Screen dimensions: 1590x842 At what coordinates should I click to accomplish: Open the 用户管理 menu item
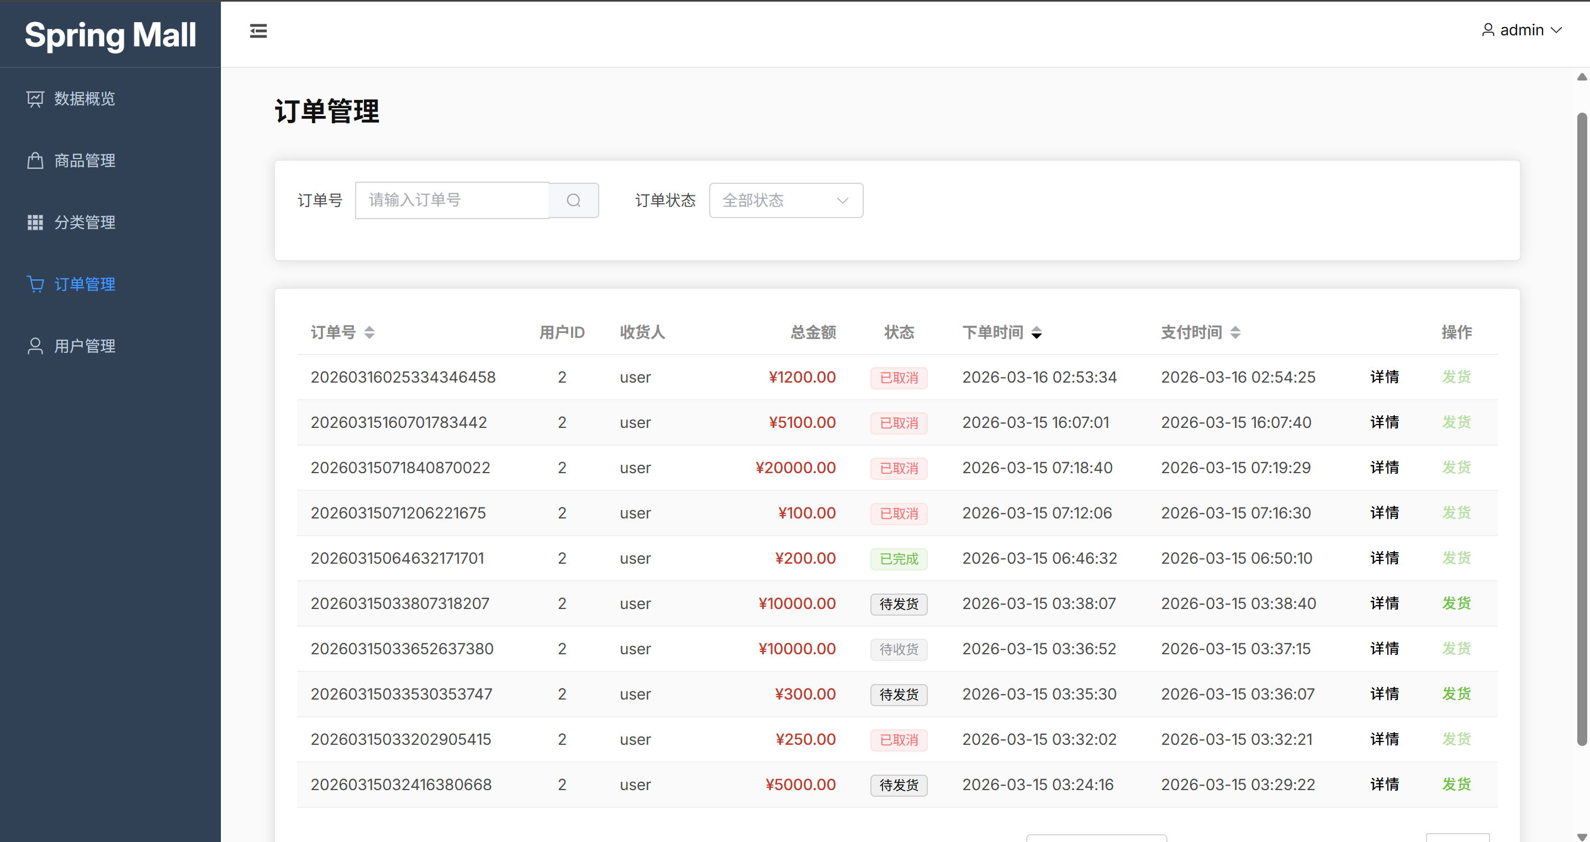coord(84,346)
